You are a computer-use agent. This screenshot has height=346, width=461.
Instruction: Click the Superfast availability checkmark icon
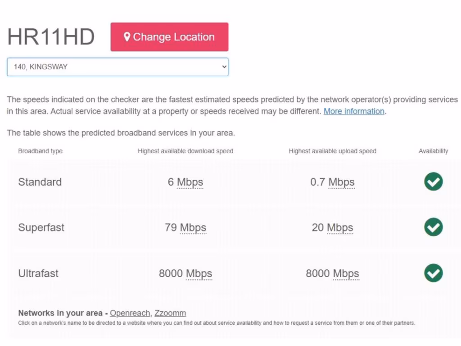pos(433,228)
